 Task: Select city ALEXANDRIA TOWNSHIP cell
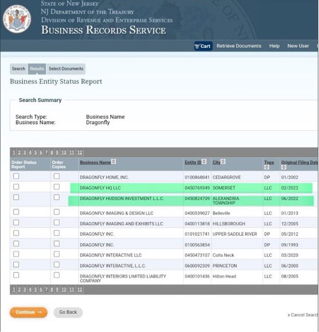[226, 201]
